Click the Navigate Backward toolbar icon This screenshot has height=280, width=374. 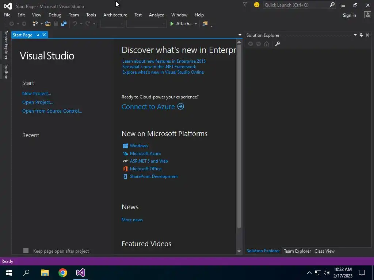point(11,24)
